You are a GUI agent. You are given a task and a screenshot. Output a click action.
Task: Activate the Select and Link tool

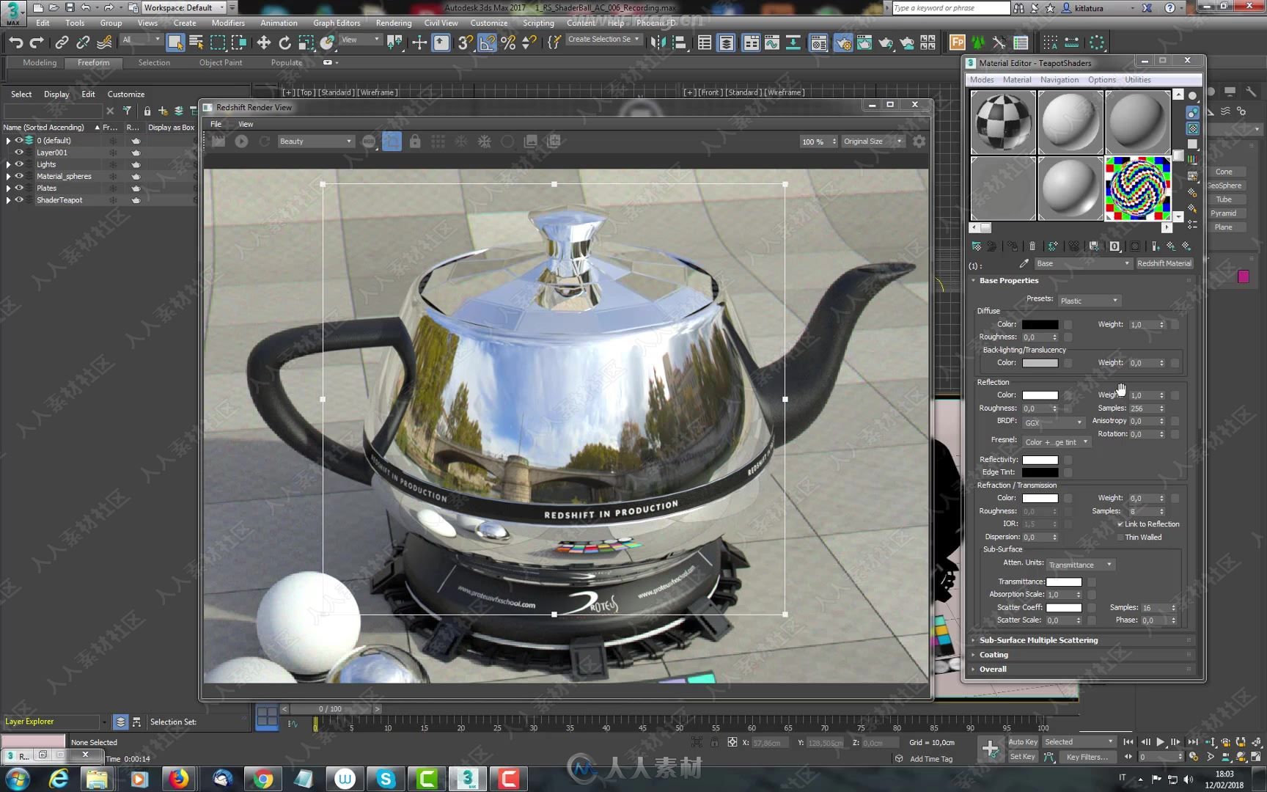(x=62, y=43)
